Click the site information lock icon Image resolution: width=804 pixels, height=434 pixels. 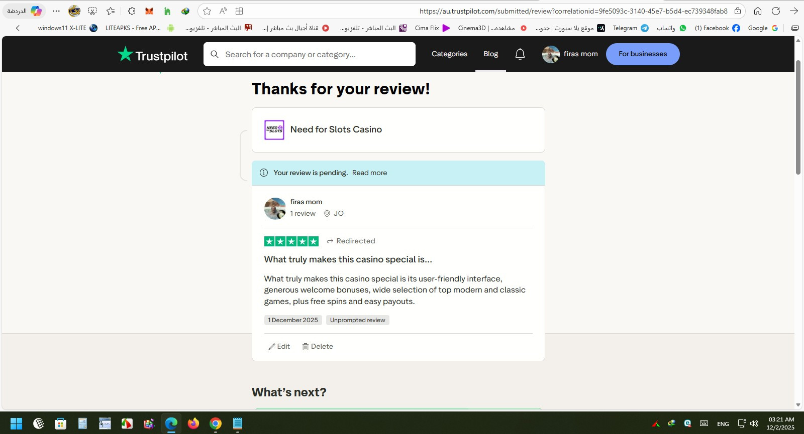pos(738,11)
